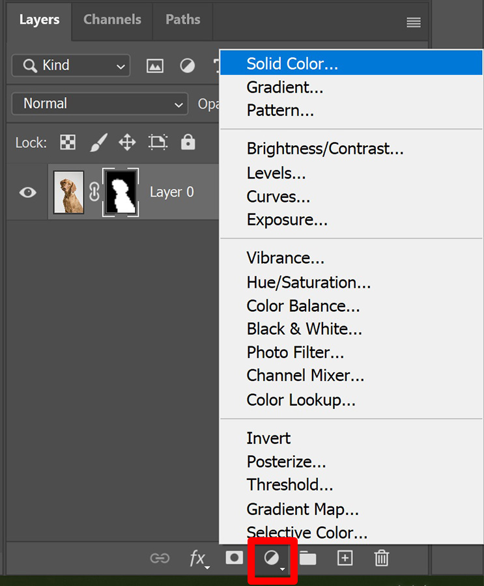Toggle lock transparent pixels checkerboard icon
484x586 pixels.
(x=68, y=143)
